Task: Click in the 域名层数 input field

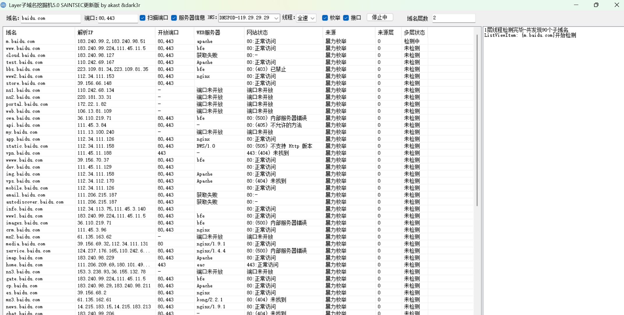Action: (453, 18)
